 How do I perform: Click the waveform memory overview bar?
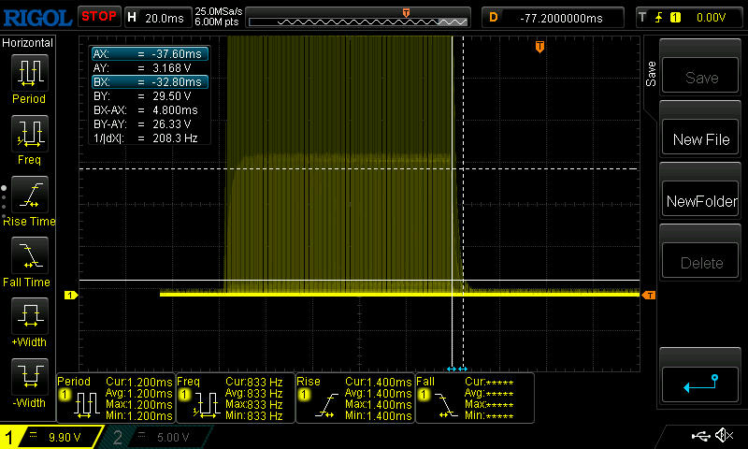click(358, 22)
